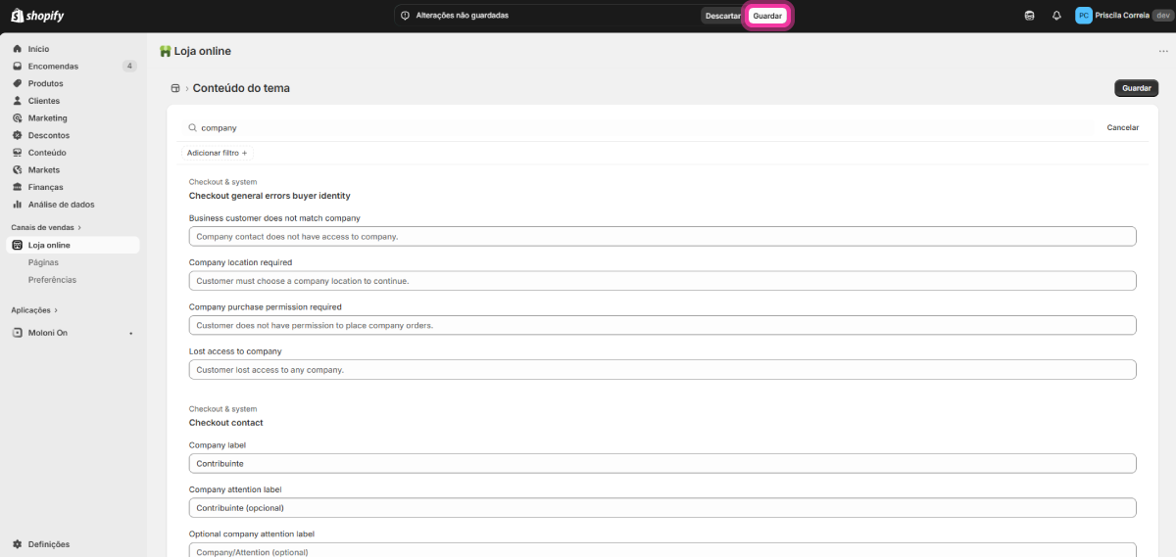Open Finanças menu item
The image size is (1176, 557).
point(46,187)
